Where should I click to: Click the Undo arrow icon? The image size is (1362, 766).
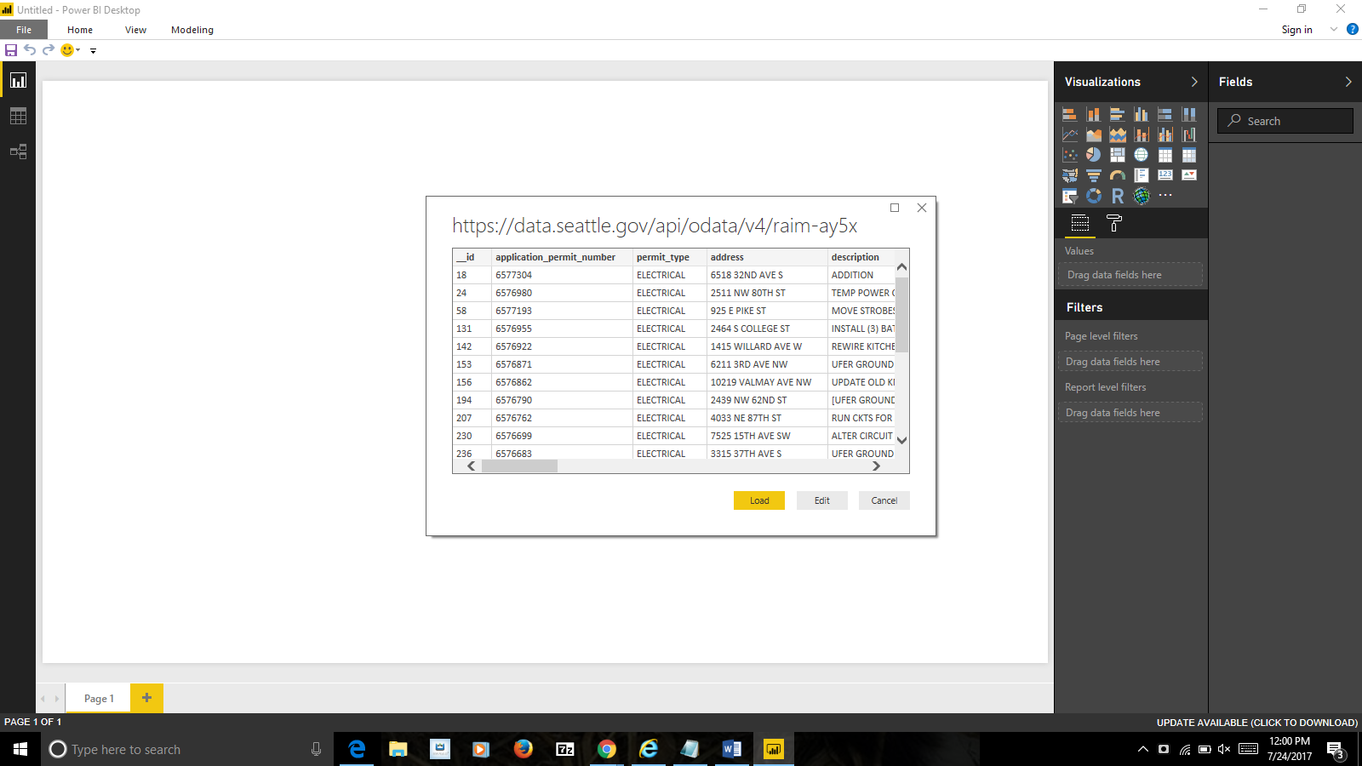pyautogui.click(x=30, y=50)
